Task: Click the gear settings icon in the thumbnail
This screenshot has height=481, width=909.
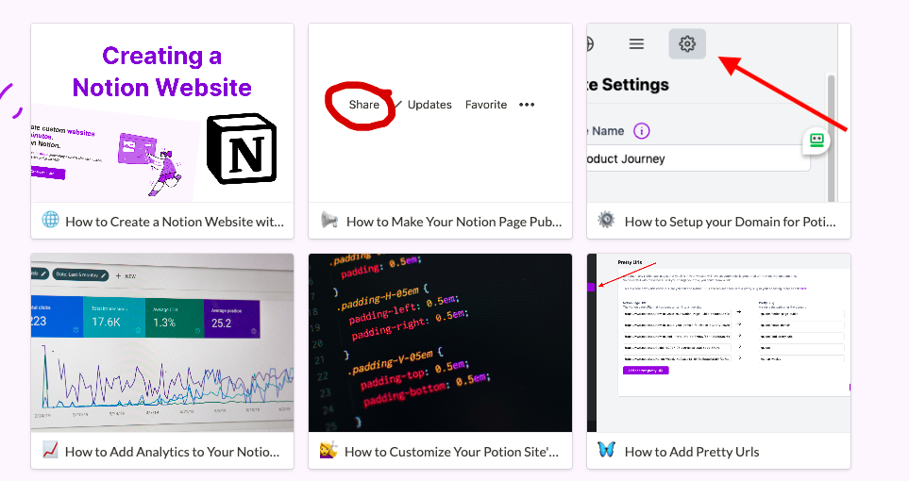Action: coord(687,43)
